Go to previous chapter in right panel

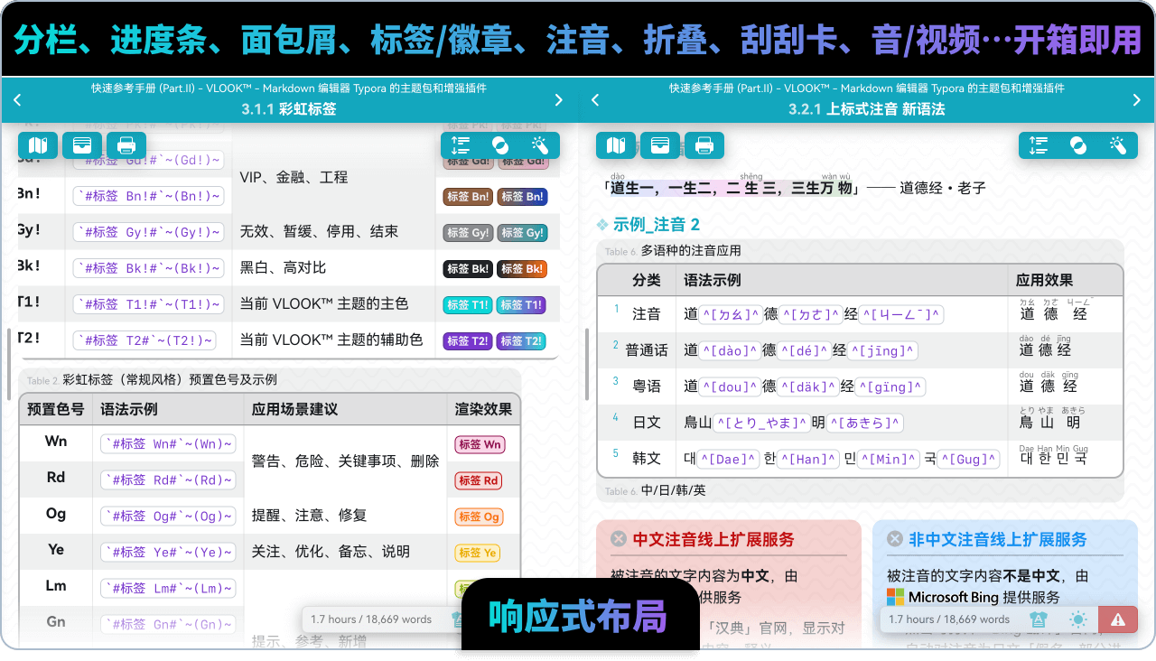595,100
